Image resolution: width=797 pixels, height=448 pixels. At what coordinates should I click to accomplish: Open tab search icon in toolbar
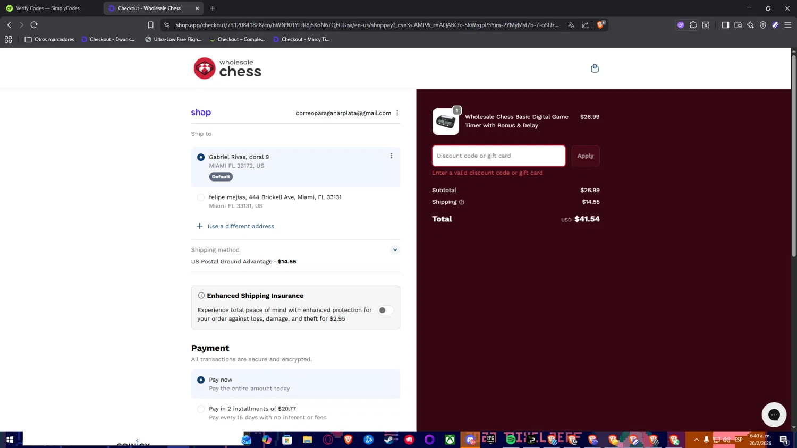[x=706, y=25]
